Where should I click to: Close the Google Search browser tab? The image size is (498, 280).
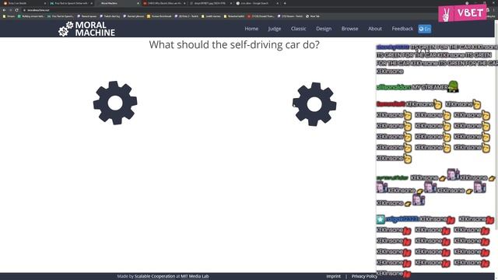point(277,3)
